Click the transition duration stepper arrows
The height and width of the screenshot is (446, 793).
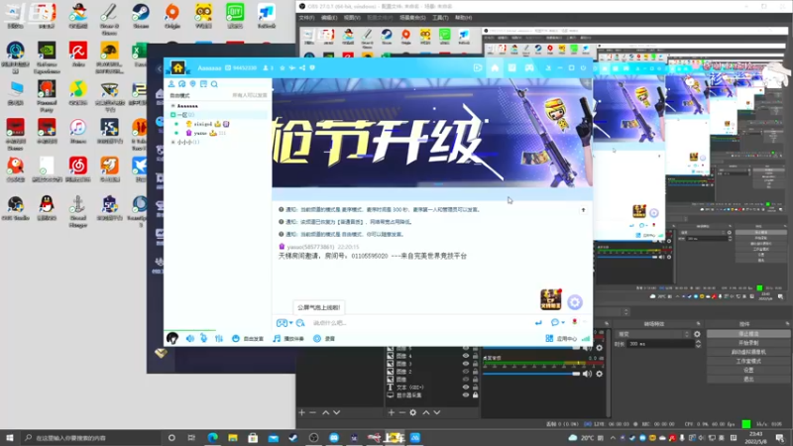pos(699,344)
